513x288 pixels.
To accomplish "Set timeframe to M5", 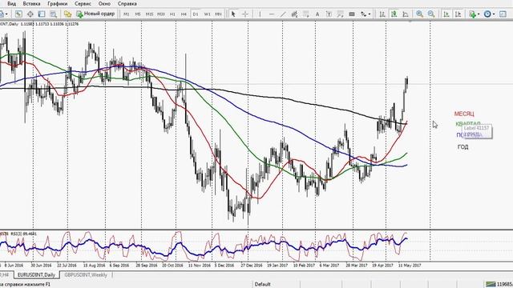I will (x=138, y=14).
